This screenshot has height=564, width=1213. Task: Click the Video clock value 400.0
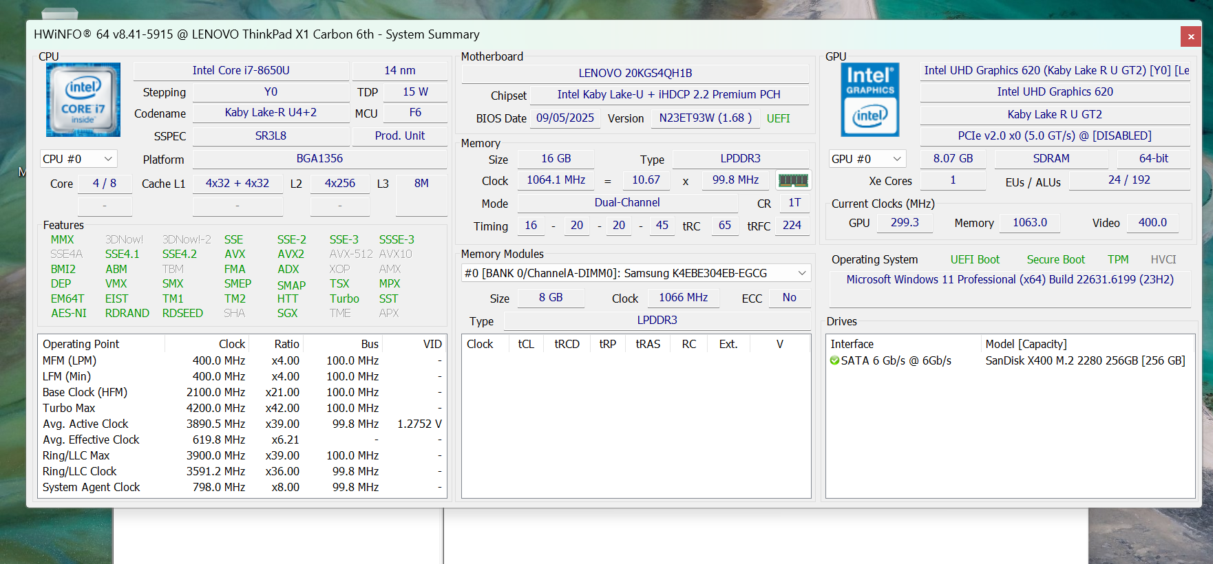tap(1152, 222)
